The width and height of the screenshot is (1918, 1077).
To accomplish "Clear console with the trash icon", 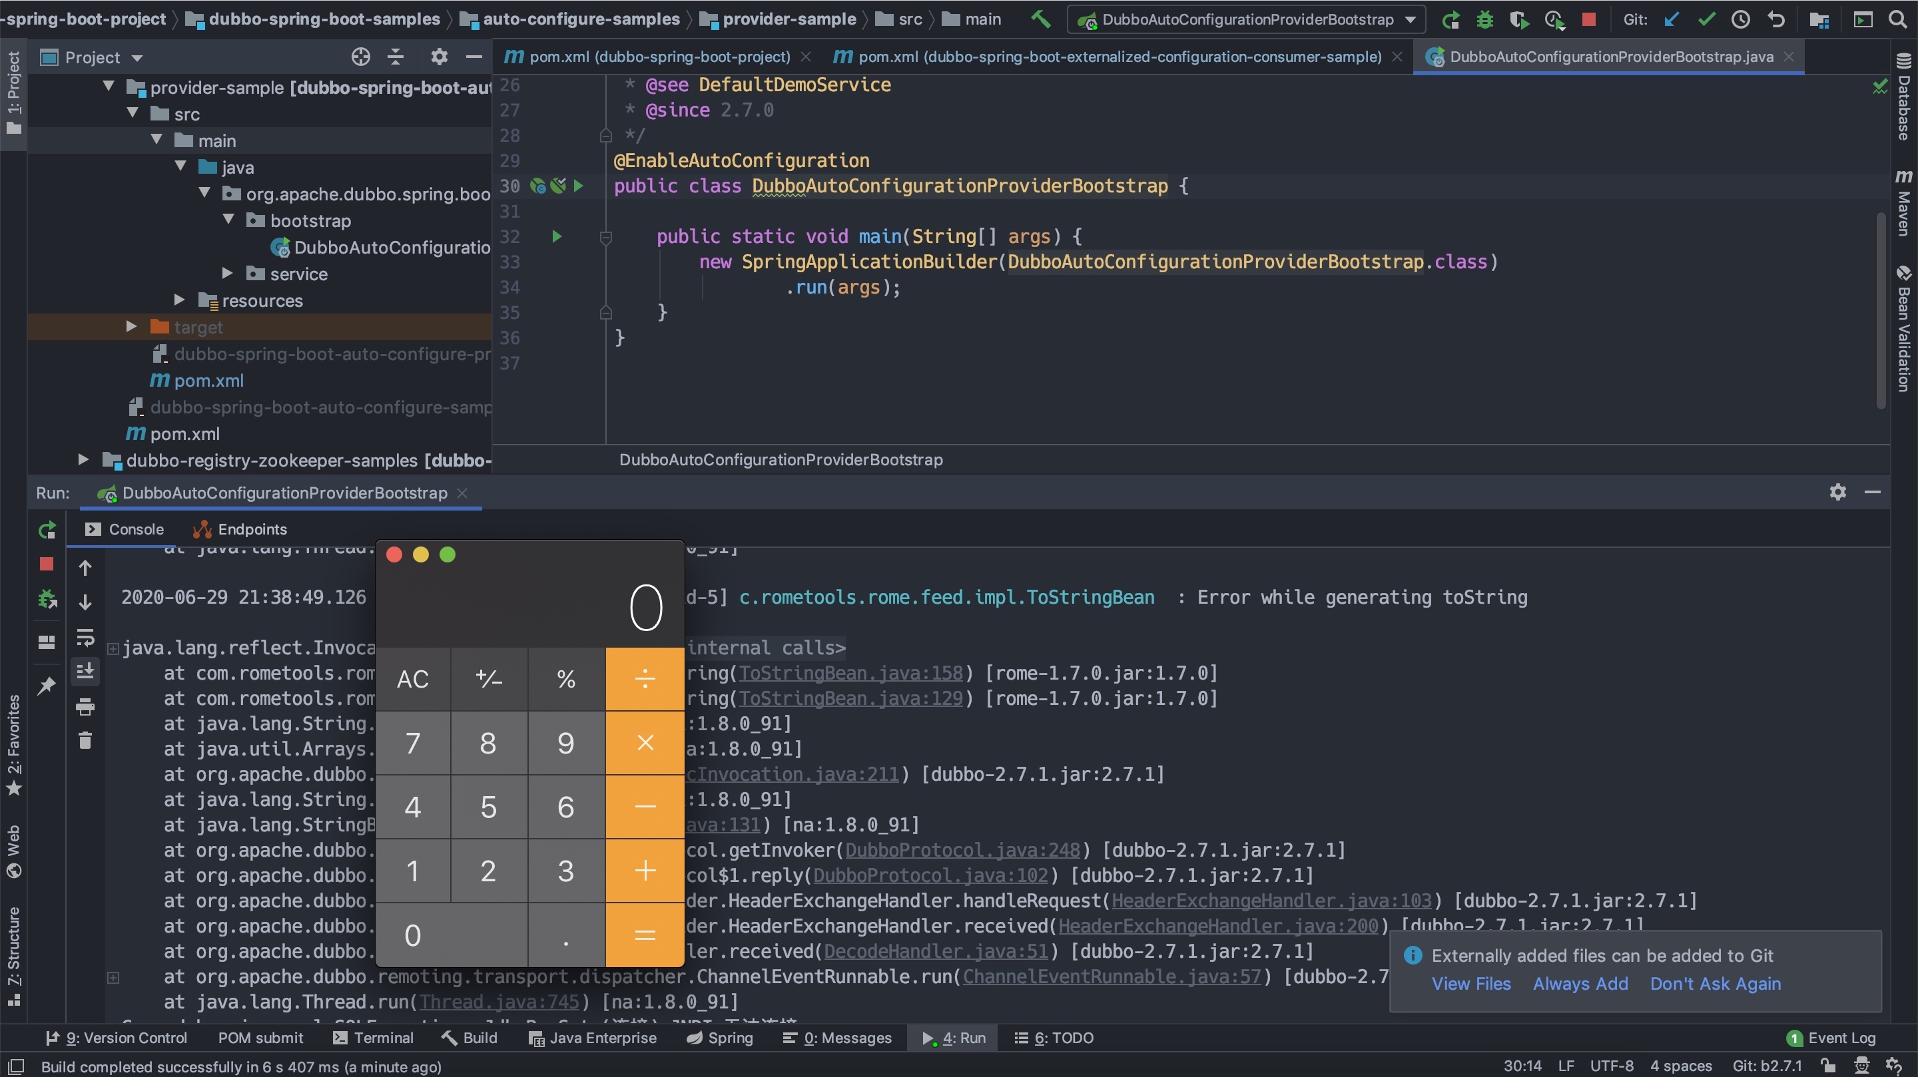I will (85, 741).
